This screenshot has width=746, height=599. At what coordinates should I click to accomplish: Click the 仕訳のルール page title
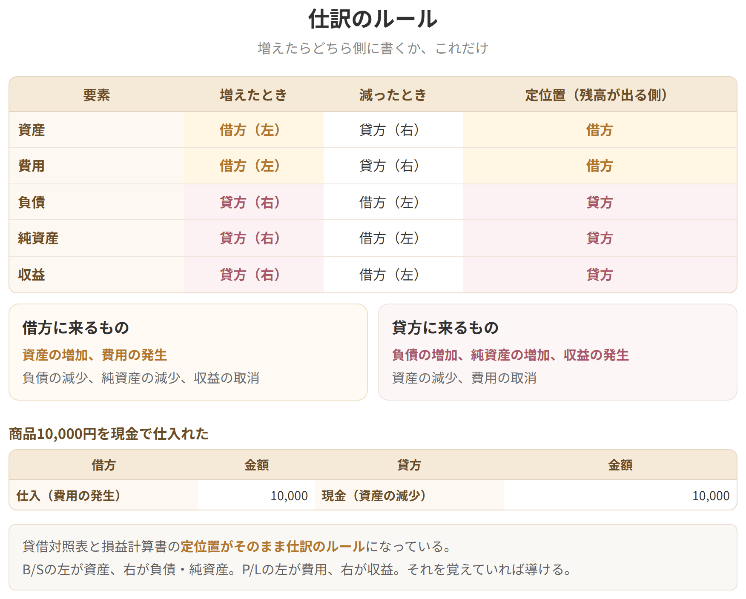pyautogui.click(x=373, y=20)
